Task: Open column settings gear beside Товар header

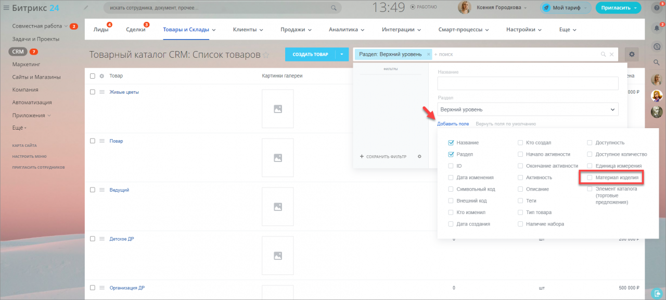Action: click(102, 76)
